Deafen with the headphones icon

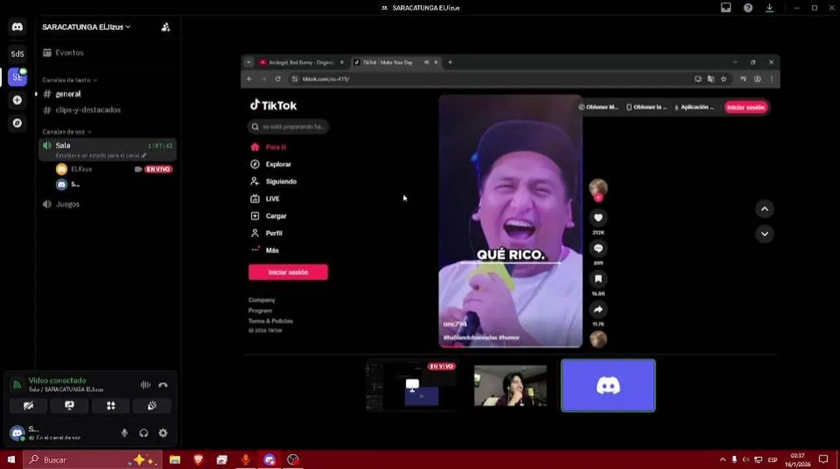pyautogui.click(x=144, y=433)
